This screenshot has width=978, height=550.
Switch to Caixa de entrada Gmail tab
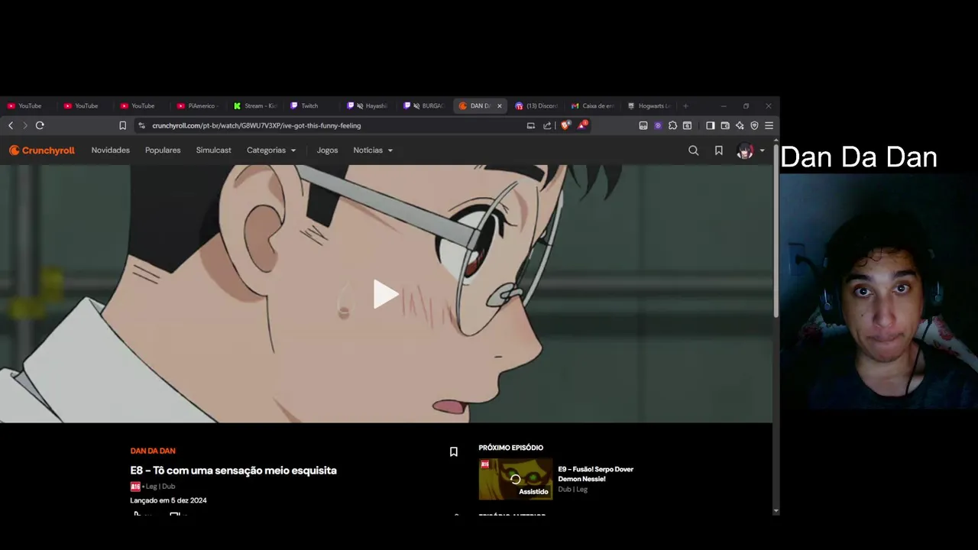[594, 106]
